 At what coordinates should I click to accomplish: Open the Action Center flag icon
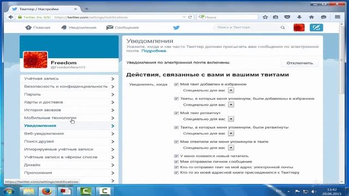point(297,191)
